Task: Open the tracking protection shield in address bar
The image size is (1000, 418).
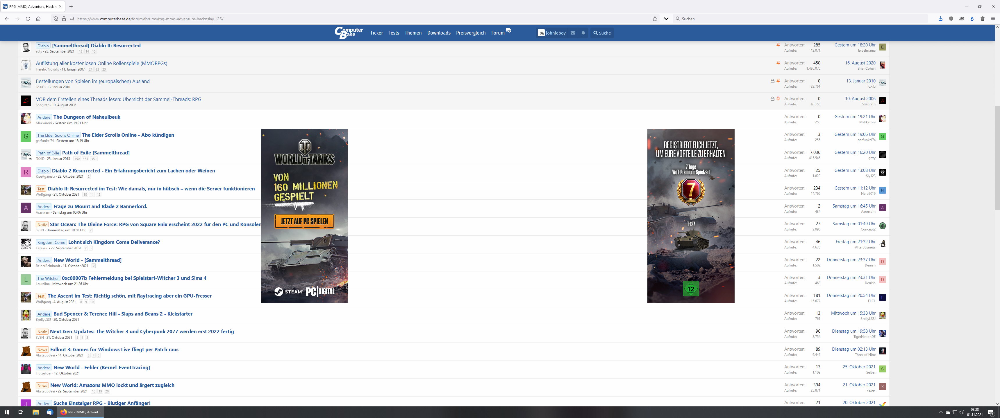Action: [56, 19]
